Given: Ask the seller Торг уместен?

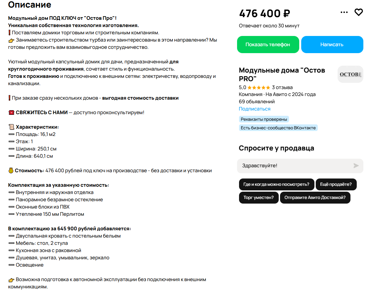Looking at the screenshot, I should [259, 197].
